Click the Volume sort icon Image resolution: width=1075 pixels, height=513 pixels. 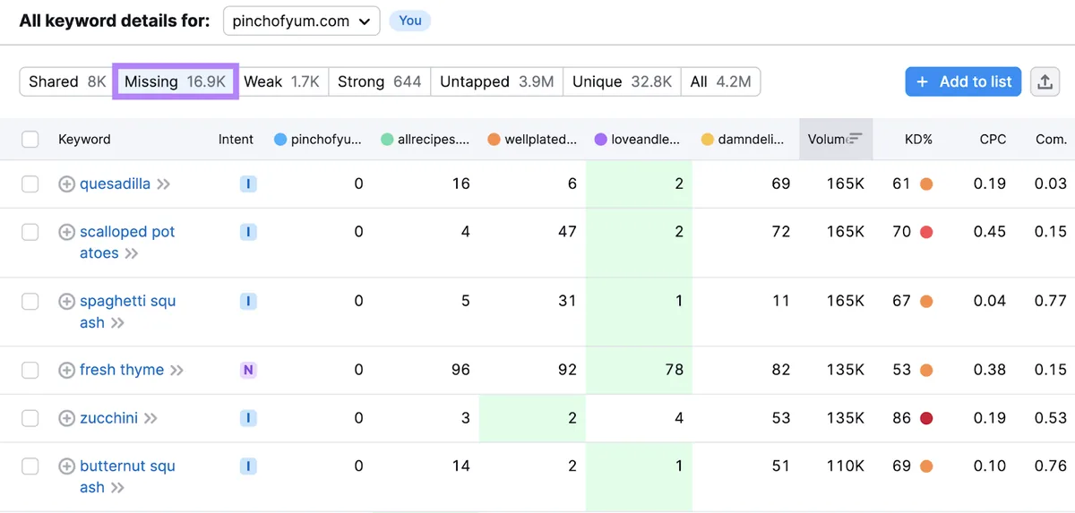(x=856, y=139)
